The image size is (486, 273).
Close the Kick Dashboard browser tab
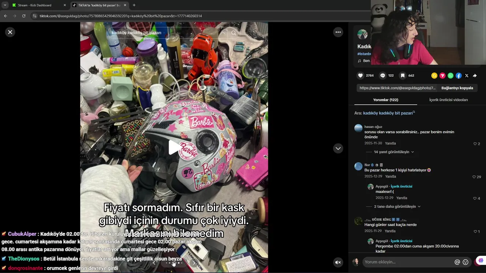pos(65,5)
